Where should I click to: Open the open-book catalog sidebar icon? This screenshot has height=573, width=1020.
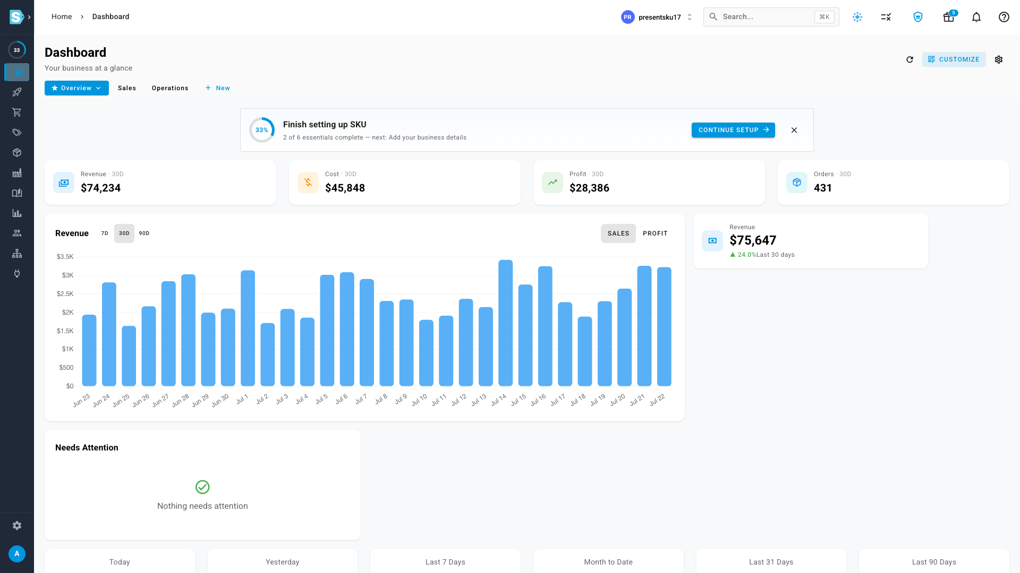pos(17,193)
